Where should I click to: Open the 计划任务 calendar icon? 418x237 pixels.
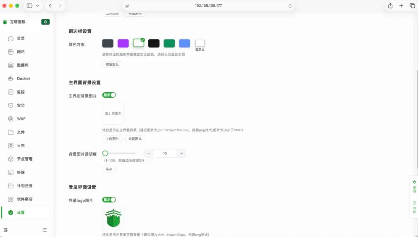pyautogui.click(x=11, y=185)
